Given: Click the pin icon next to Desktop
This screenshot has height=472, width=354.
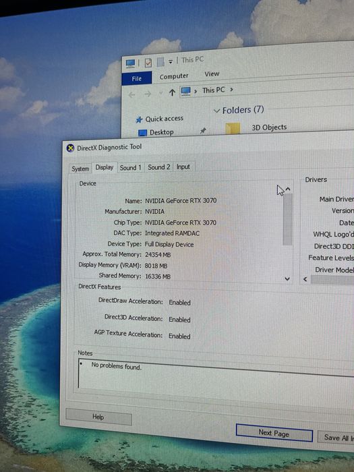Looking at the screenshot, I should (x=203, y=130).
